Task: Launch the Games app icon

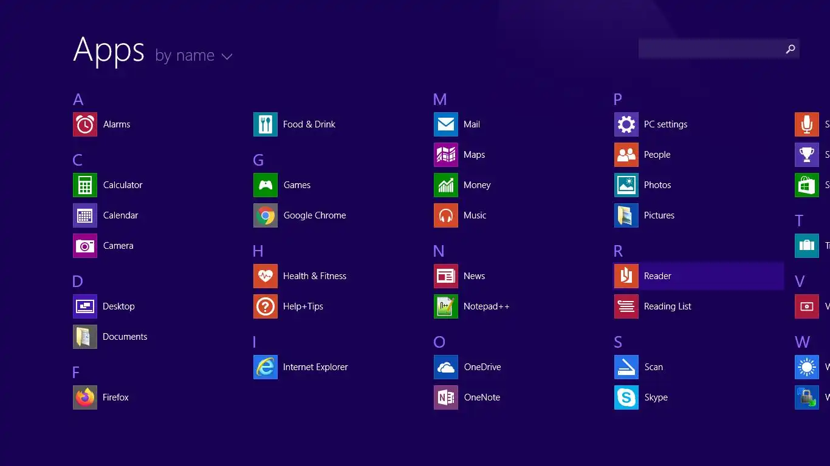Action: click(266, 185)
